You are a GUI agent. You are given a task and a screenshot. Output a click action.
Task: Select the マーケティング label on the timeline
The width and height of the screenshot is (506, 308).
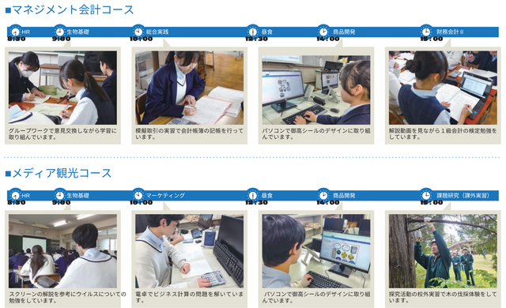(165, 196)
